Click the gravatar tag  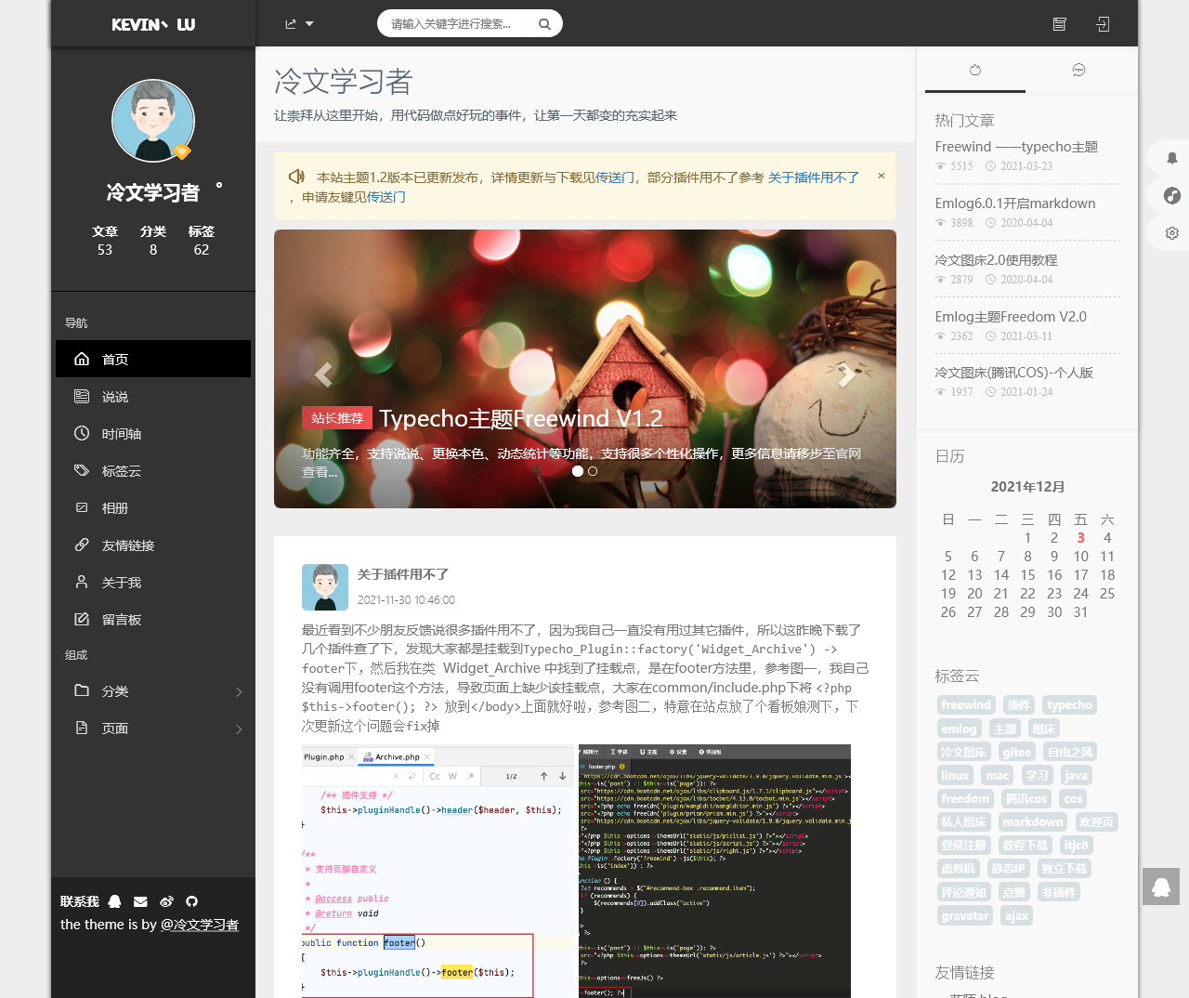965,916
